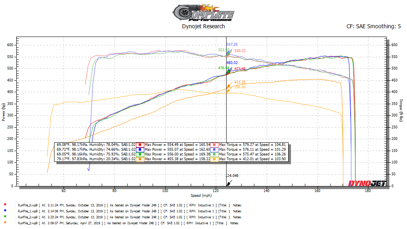Viewport: 407px width, 229px height.
Task: Click the blue RunFile_1.wp8 marker
Action: 5,211
